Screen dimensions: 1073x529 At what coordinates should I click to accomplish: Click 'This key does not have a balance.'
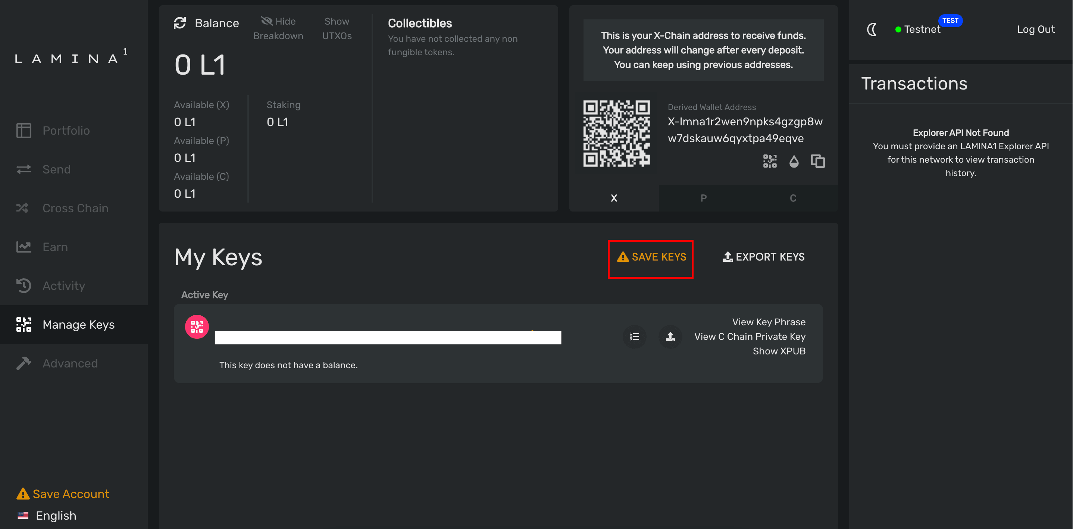pyautogui.click(x=288, y=365)
